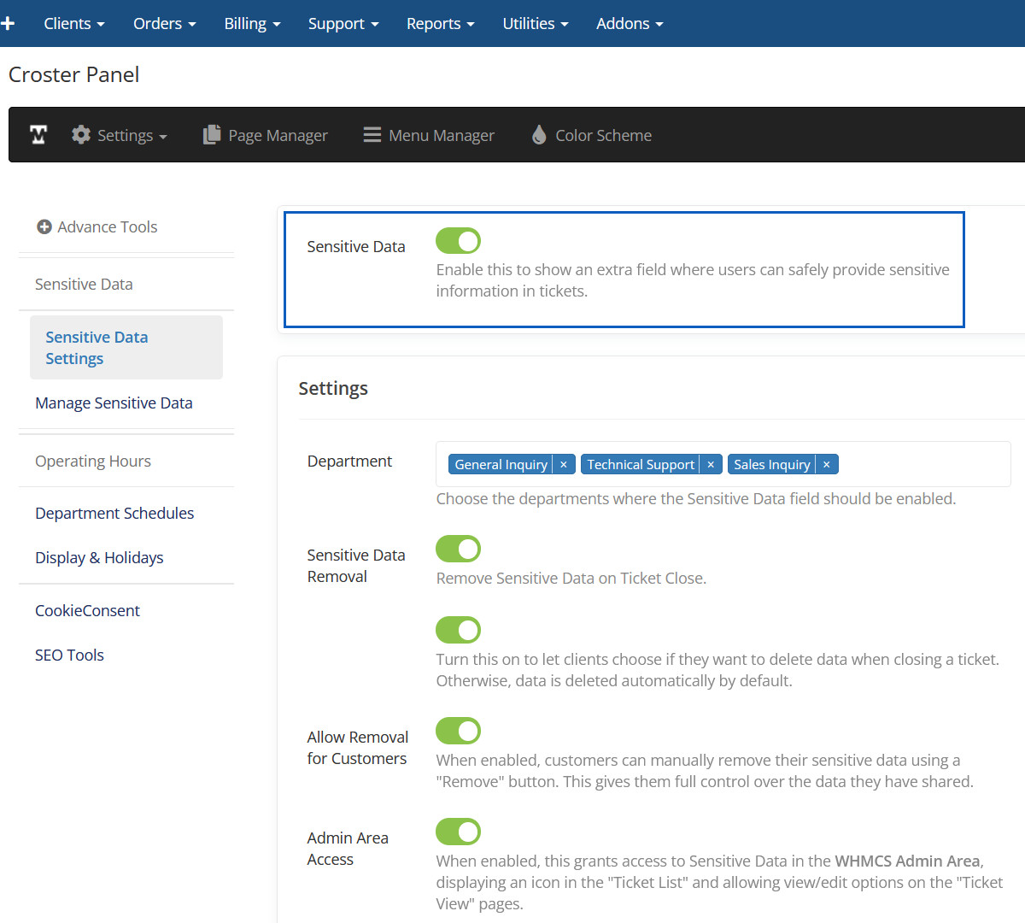Click the Croster Panel logo icon
Image resolution: width=1025 pixels, height=923 pixels.
pos(38,135)
